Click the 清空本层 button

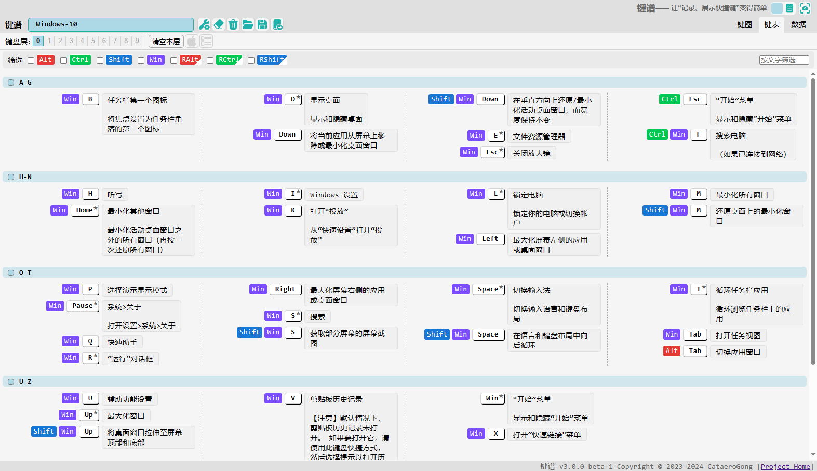tap(166, 42)
